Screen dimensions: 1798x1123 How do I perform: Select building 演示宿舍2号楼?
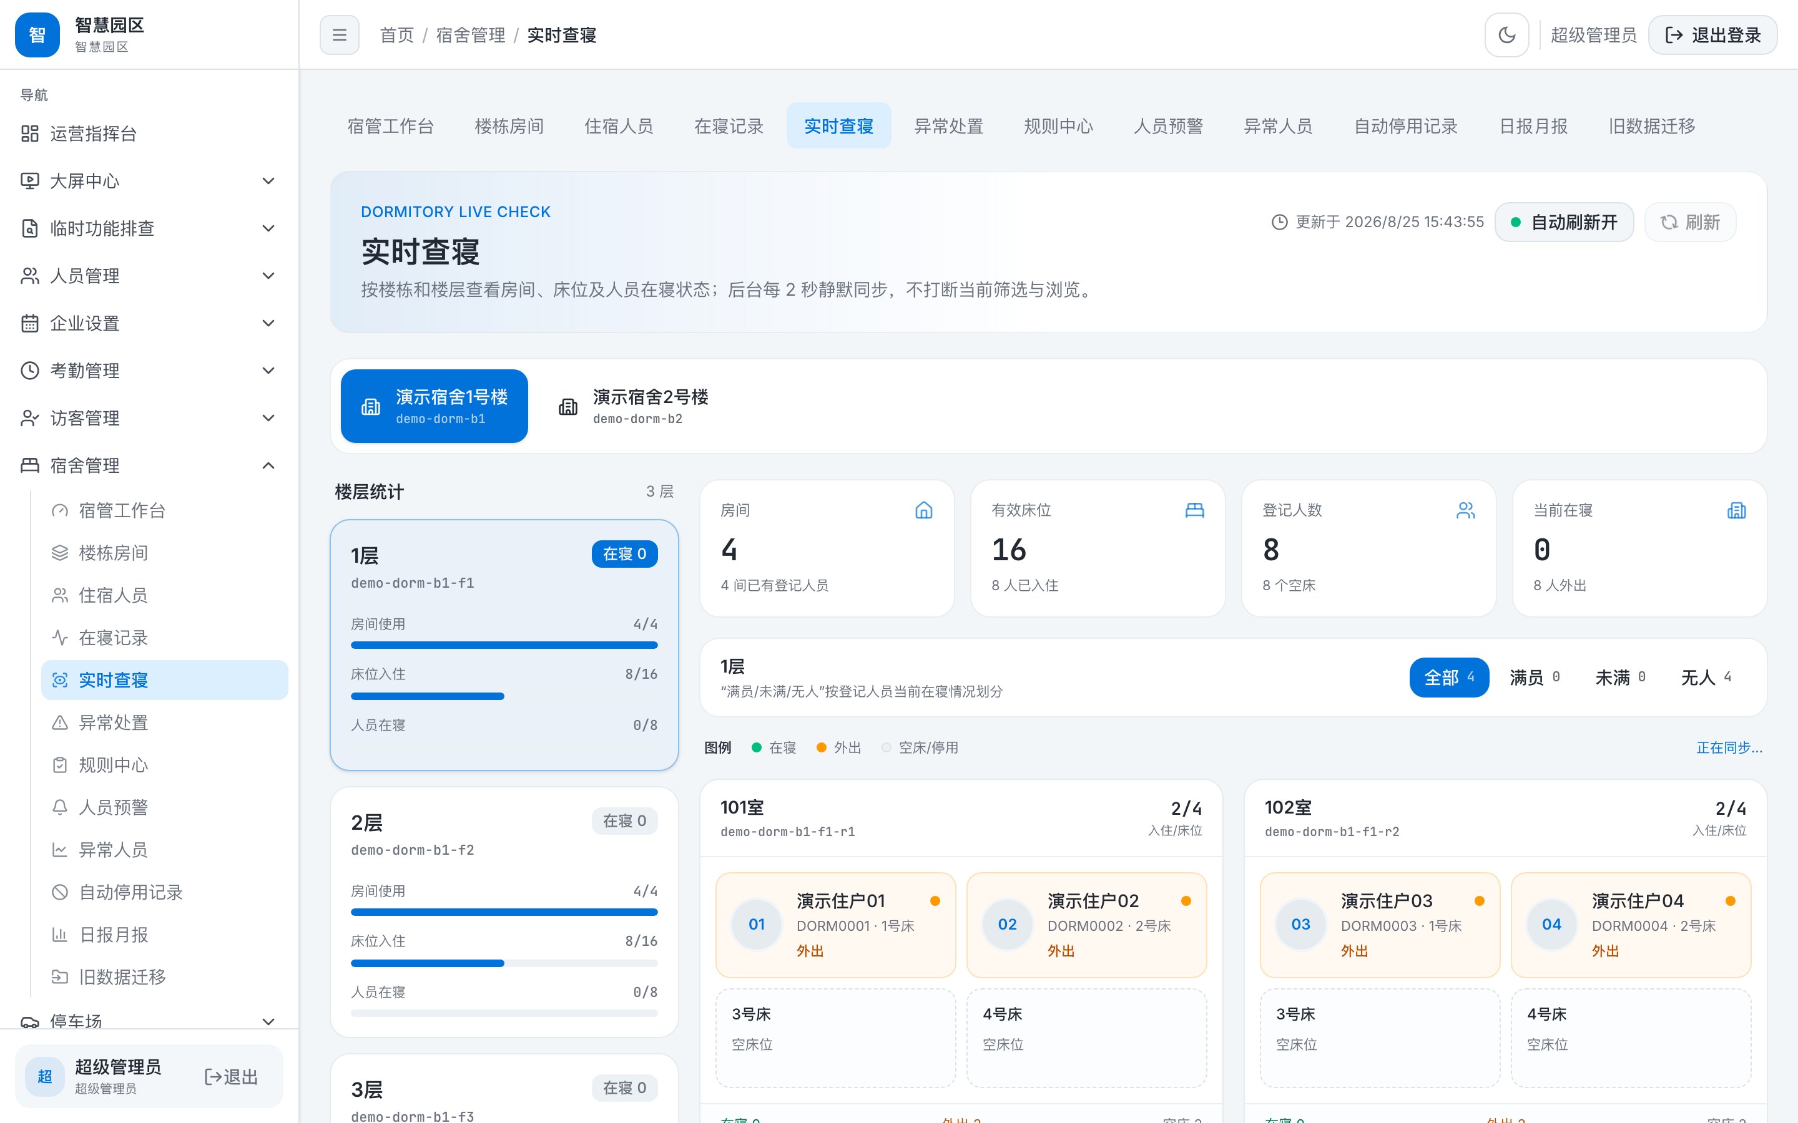(x=633, y=406)
